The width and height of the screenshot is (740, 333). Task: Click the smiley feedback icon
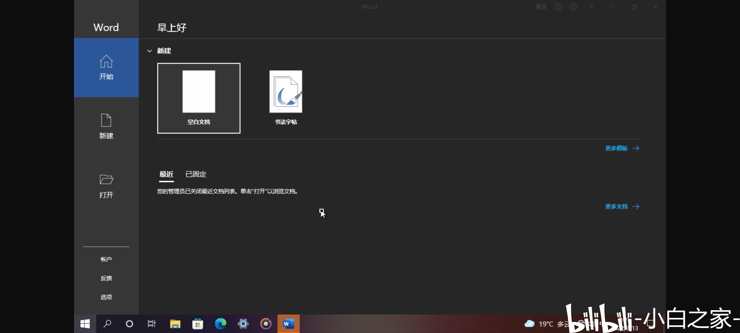click(x=559, y=6)
